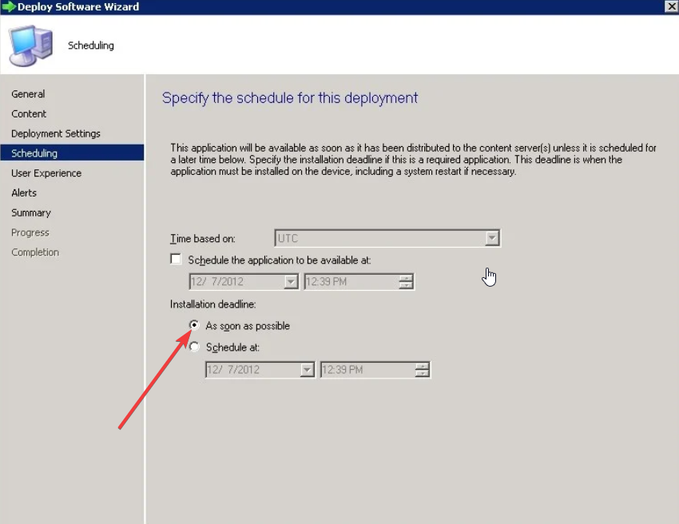679x524 pixels.
Task: Open the 'Schedule at' deadline date dropdown
Action: click(x=307, y=370)
